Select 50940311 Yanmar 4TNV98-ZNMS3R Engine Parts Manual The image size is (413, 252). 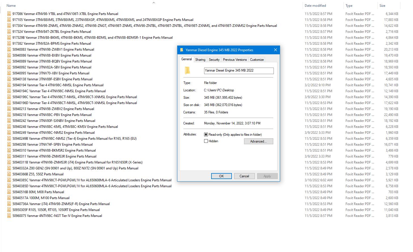[x=54, y=156]
